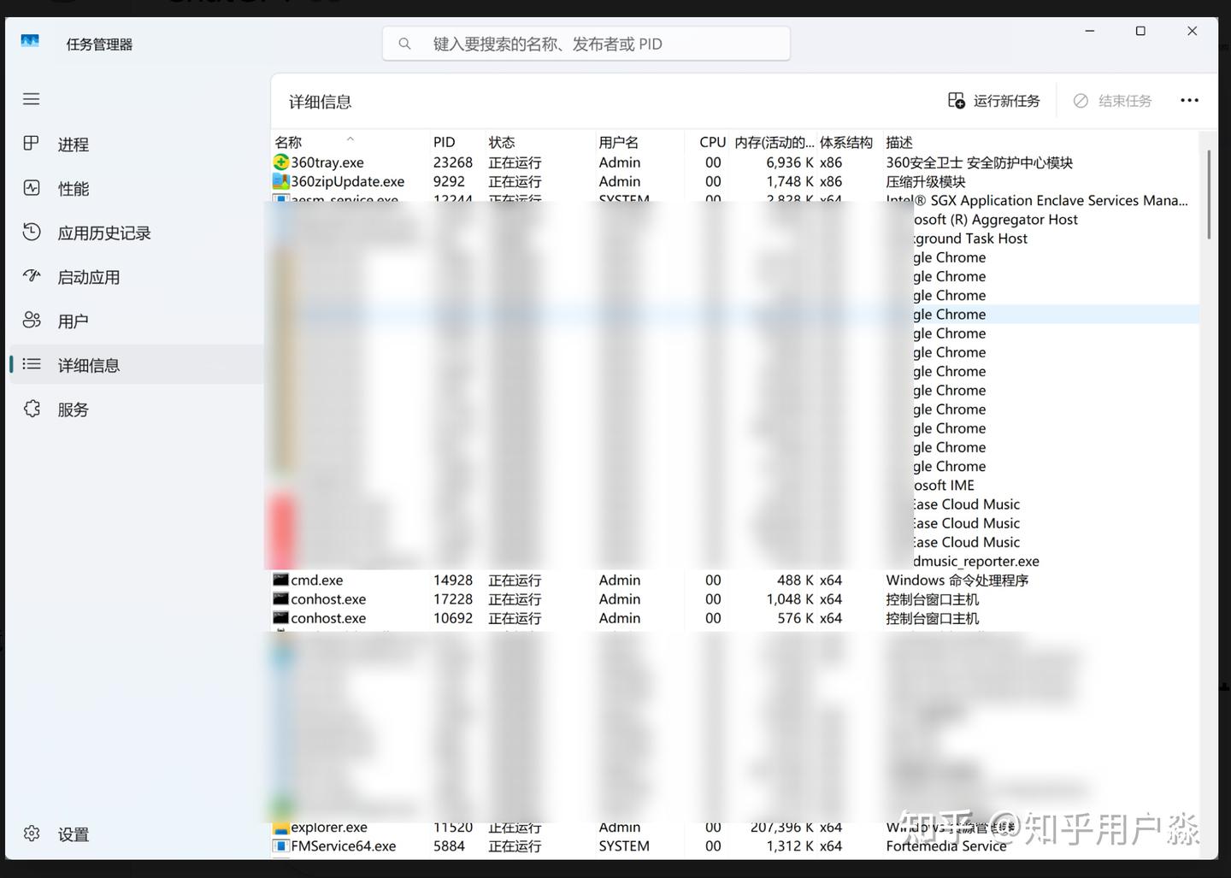Go to 启动应用 startup apps icon
The width and height of the screenshot is (1231, 878).
pos(32,276)
